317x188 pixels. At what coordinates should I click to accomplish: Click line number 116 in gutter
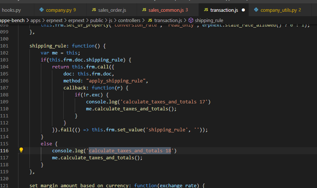[x=4, y=150]
